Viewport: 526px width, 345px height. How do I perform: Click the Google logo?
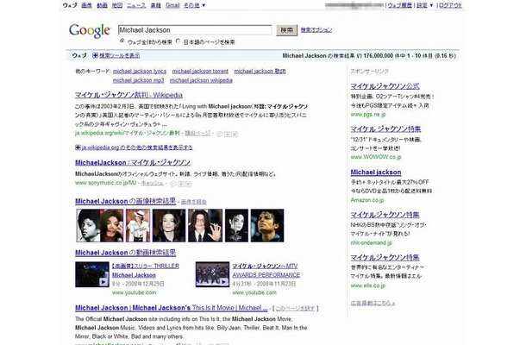pos(90,31)
